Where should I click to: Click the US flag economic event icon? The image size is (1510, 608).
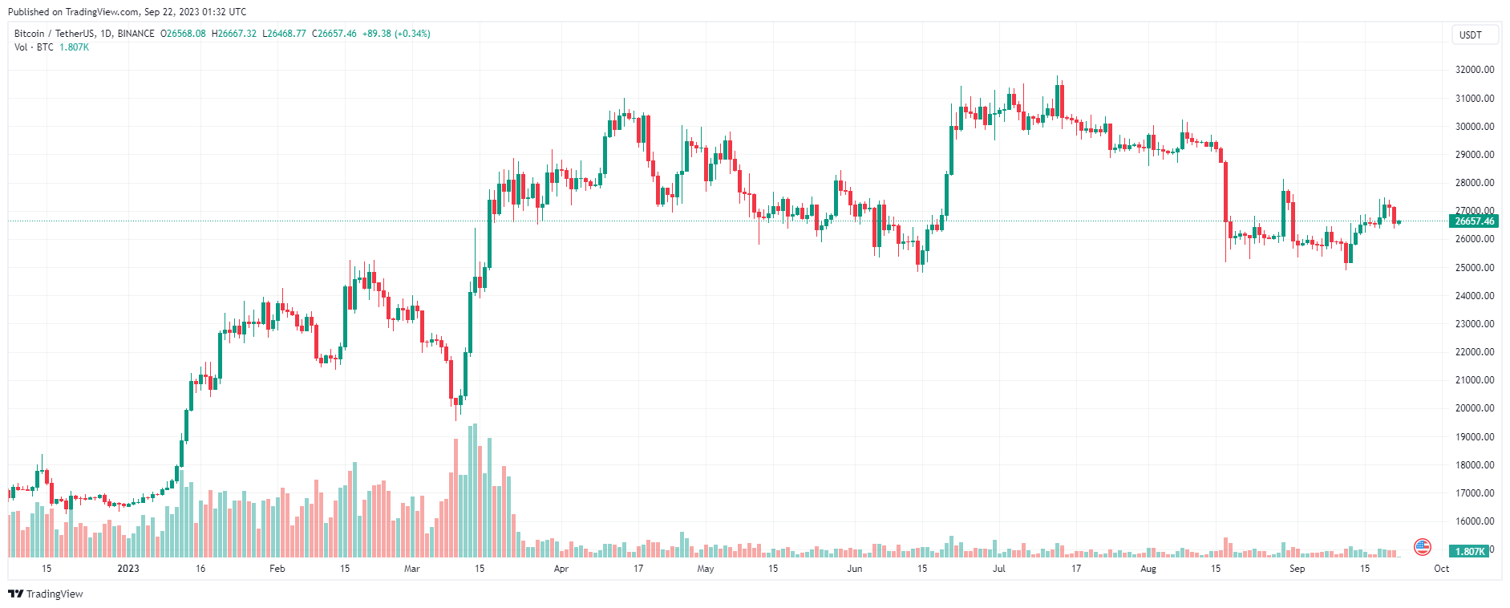click(1422, 547)
